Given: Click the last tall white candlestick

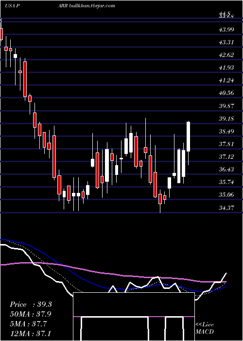Looking at the screenshot, I should pos(189,136).
